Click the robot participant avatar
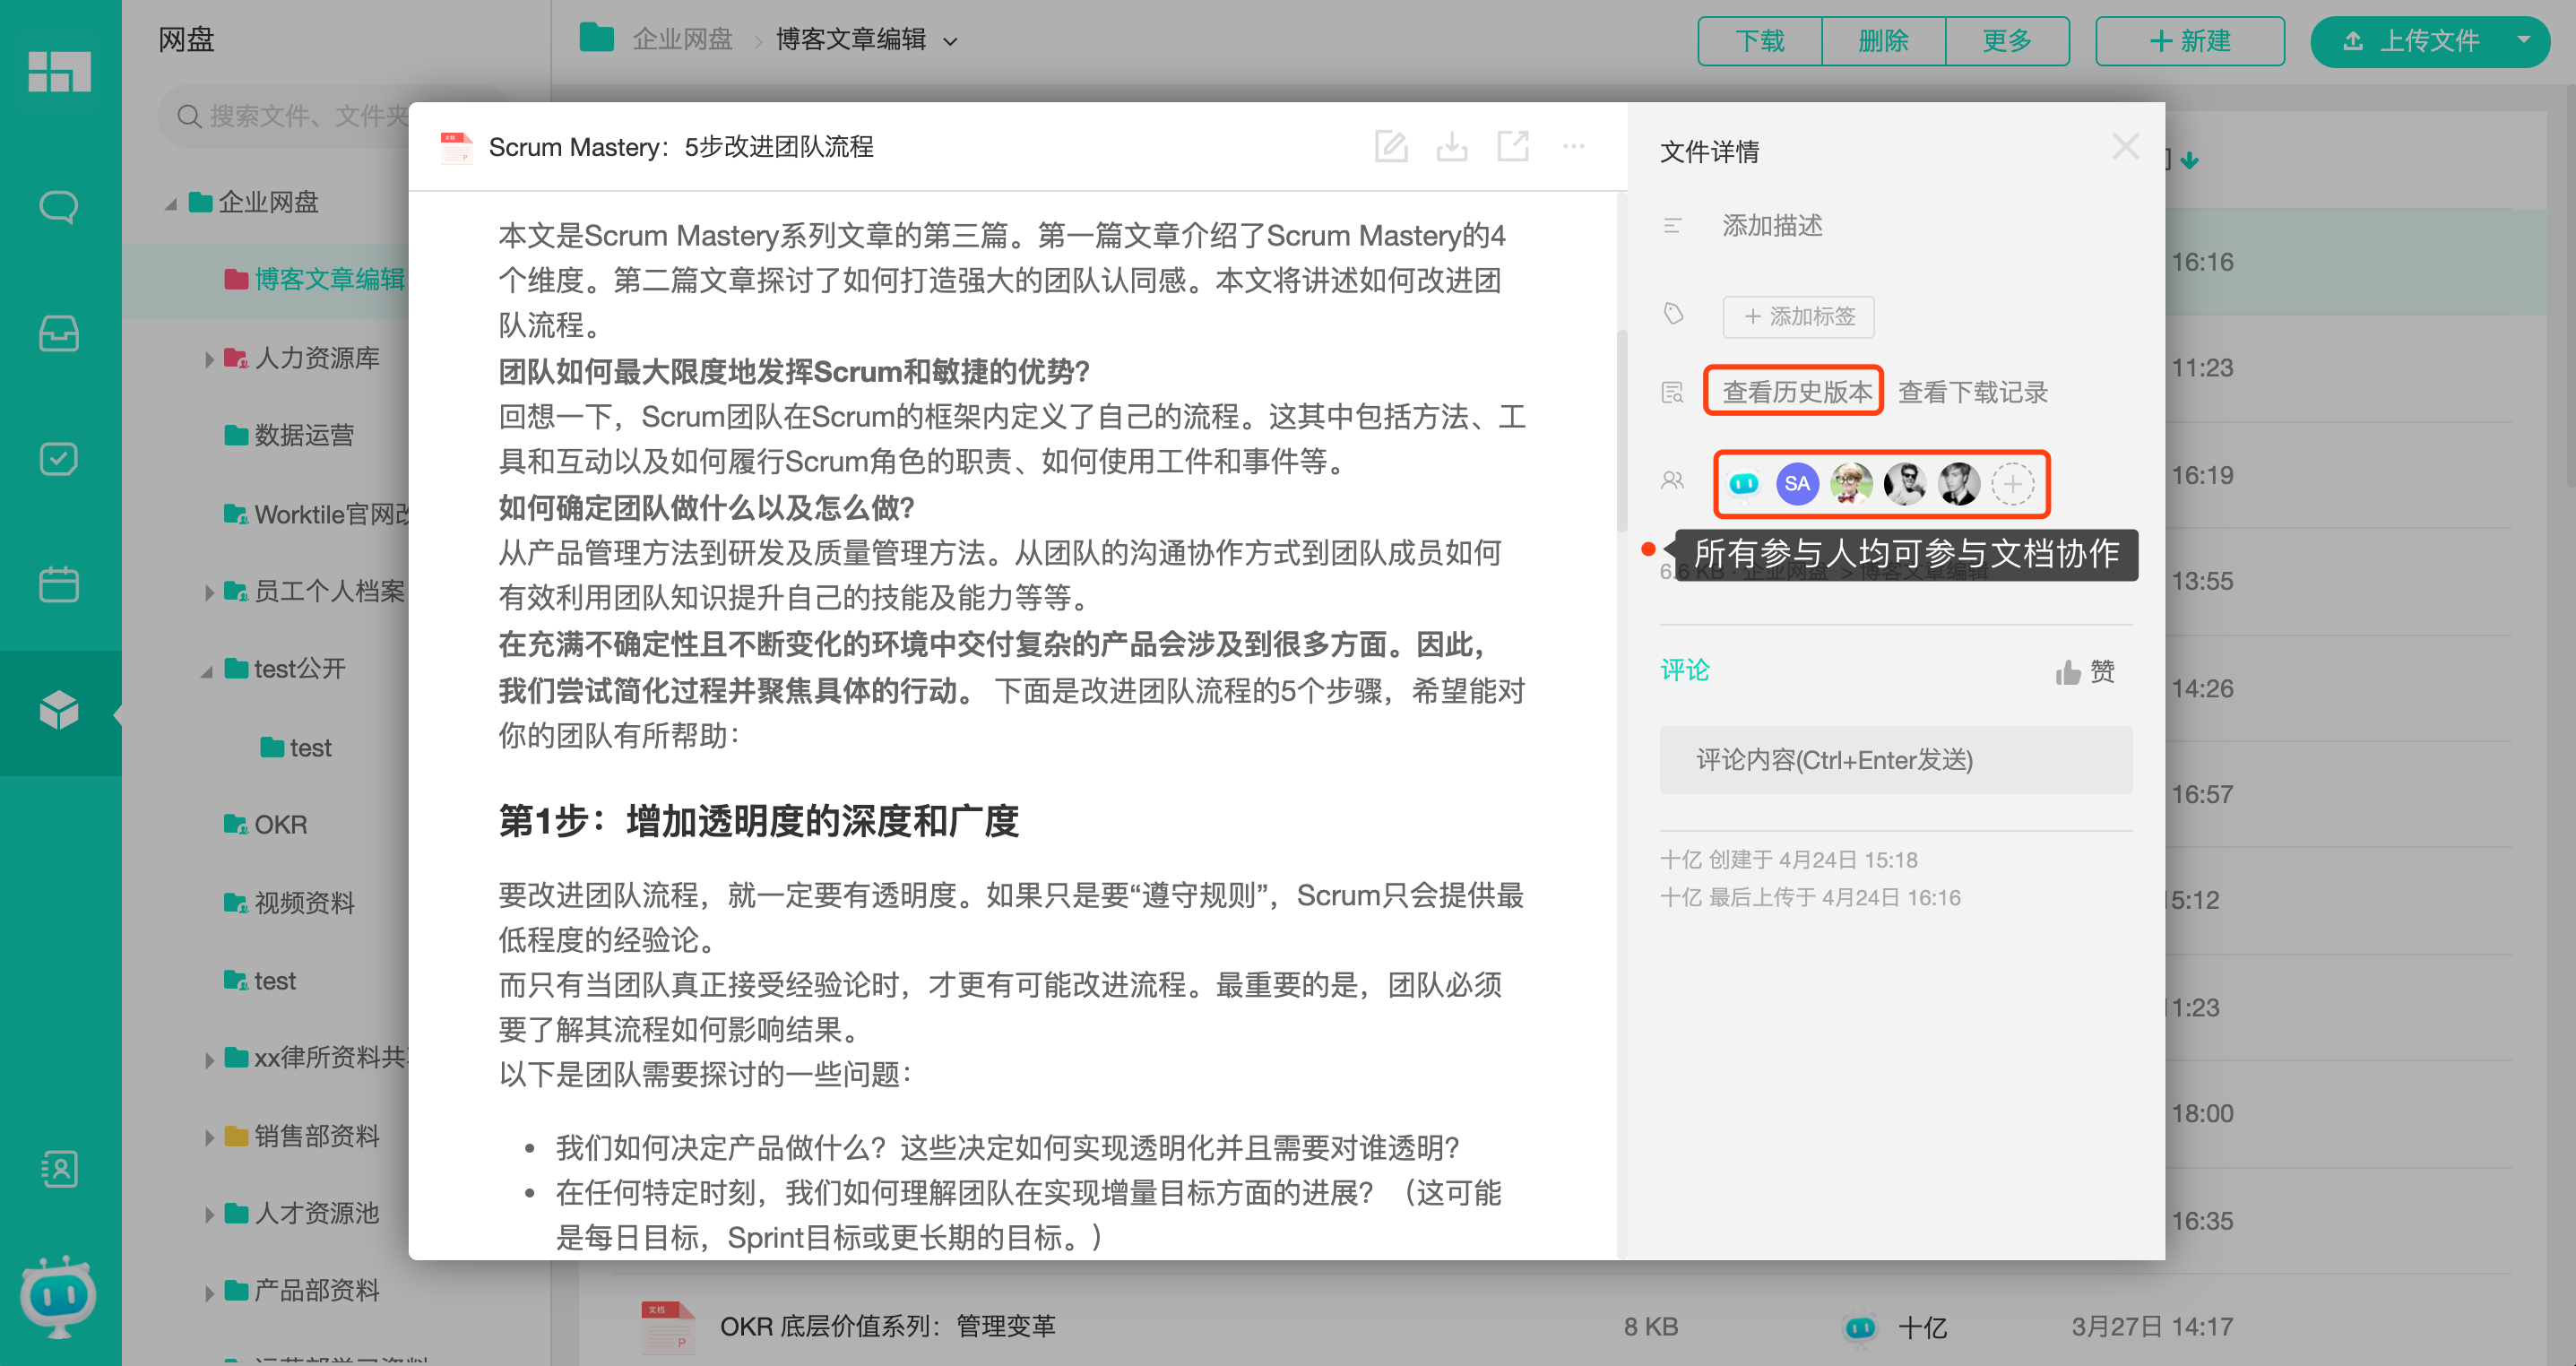2576x1366 pixels. (x=1744, y=484)
